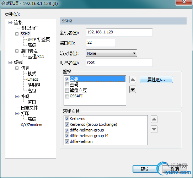Move authentication method down with arrow
The image size is (193, 178).
point(133,90)
